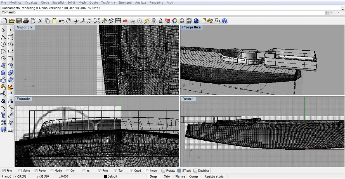Select the Rectangle drawing tool
Screen dimensions: 345x179
click(x=11, y=51)
